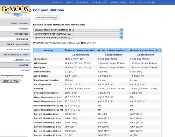Click red marker beside Eastern Maine Shelf (I01)

pos(131,50)
